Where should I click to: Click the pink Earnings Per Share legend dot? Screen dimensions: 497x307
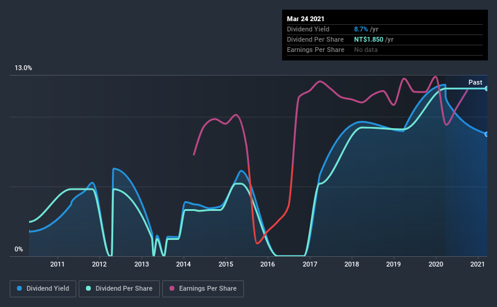172,288
